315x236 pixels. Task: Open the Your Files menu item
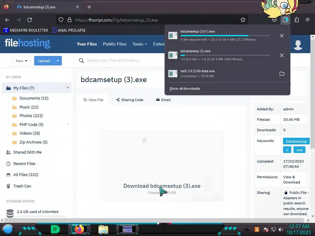click(87, 44)
